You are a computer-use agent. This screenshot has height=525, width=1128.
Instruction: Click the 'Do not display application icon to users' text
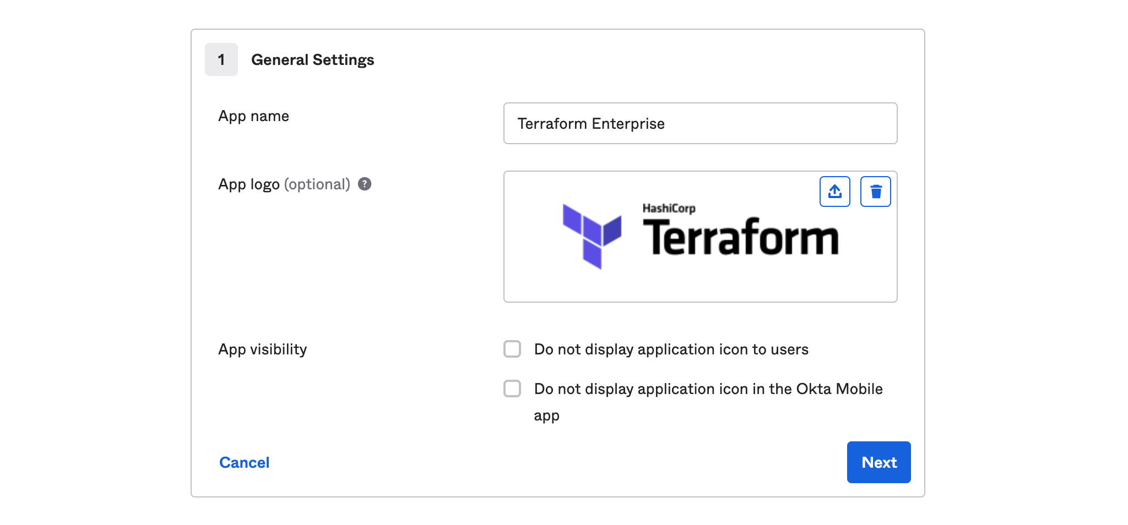(x=671, y=349)
